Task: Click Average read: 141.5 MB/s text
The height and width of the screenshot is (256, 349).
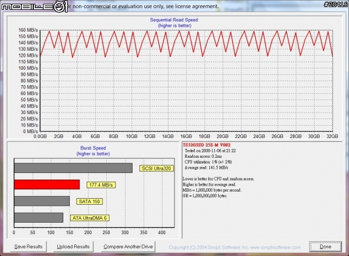Action: coord(206,168)
